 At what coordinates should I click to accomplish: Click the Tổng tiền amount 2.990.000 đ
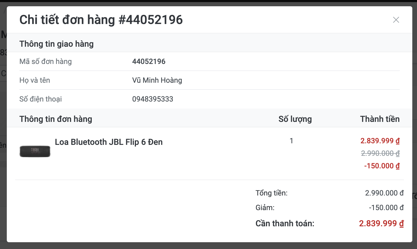(384, 193)
